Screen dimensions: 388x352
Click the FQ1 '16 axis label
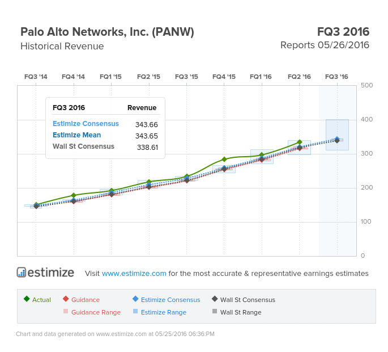point(261,77)
